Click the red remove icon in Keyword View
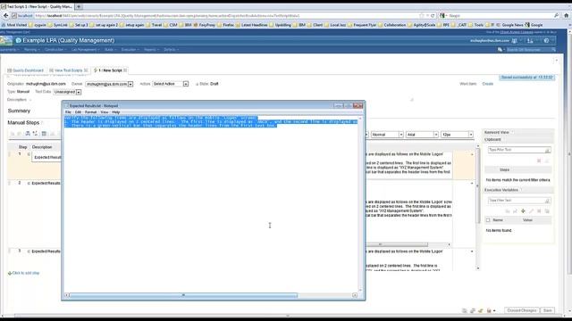Image resolution: width=572 pixels, height=321 pixels. click(x=539, y=160)
